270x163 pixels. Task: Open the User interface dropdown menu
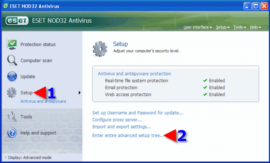(198, 27)
